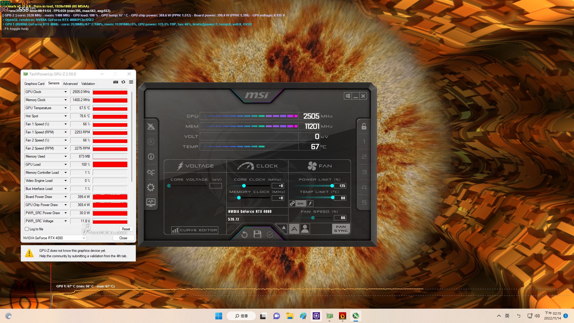Take a GPU-Z screenshot with the camera icon
The height and width of the screenshot is (323, 574).
[x=116, y=82]
